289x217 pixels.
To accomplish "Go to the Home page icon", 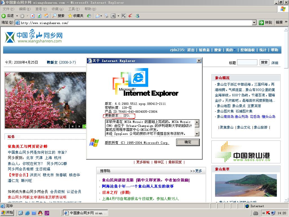I will (x=46, y=16).
